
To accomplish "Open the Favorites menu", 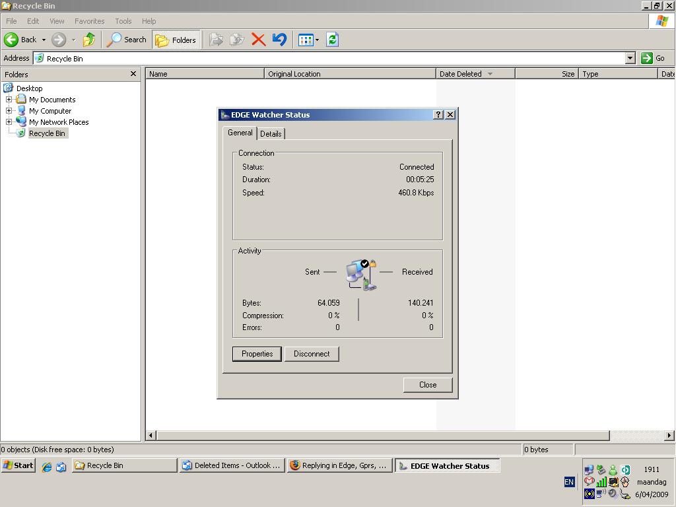I will [x=89, y=21].
